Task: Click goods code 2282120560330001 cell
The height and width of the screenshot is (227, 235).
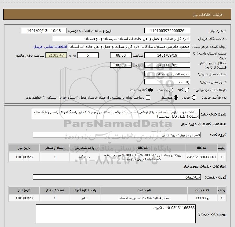Action: [201, 157]
